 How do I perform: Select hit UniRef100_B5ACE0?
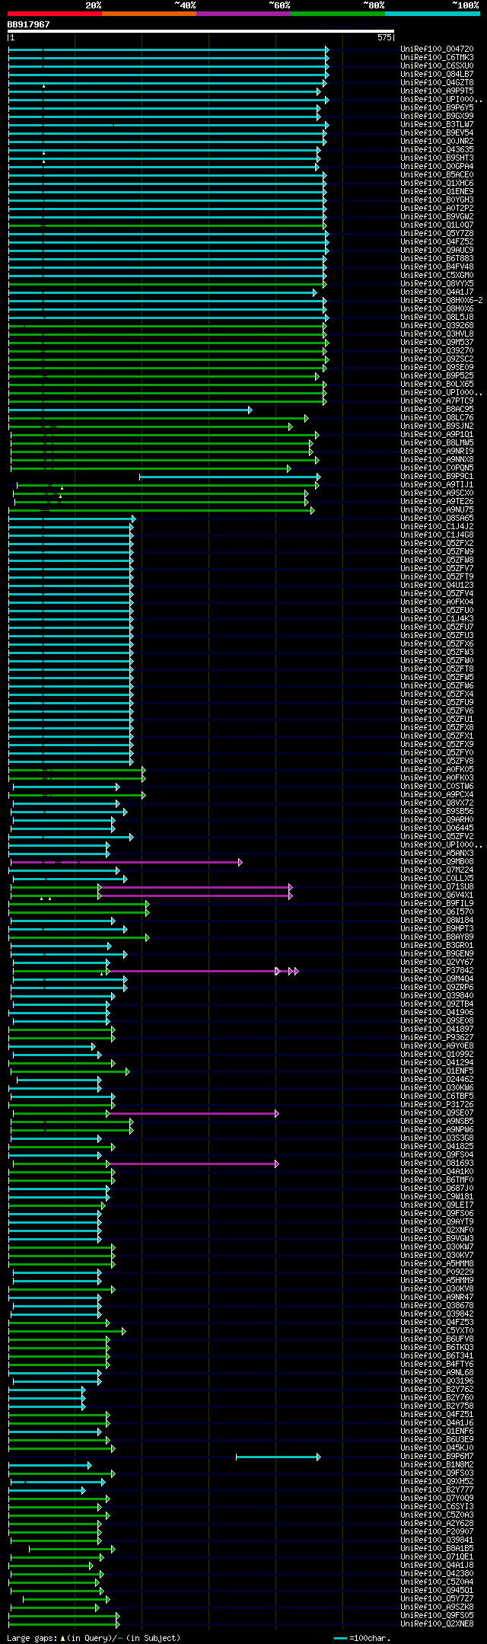437,174
